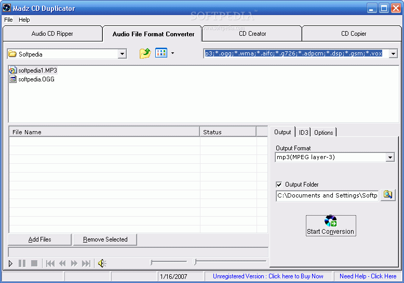Viewport: 404px width, 283px height.
Task: Click the softpedia.OGG file icon
Action: [13, 79]
